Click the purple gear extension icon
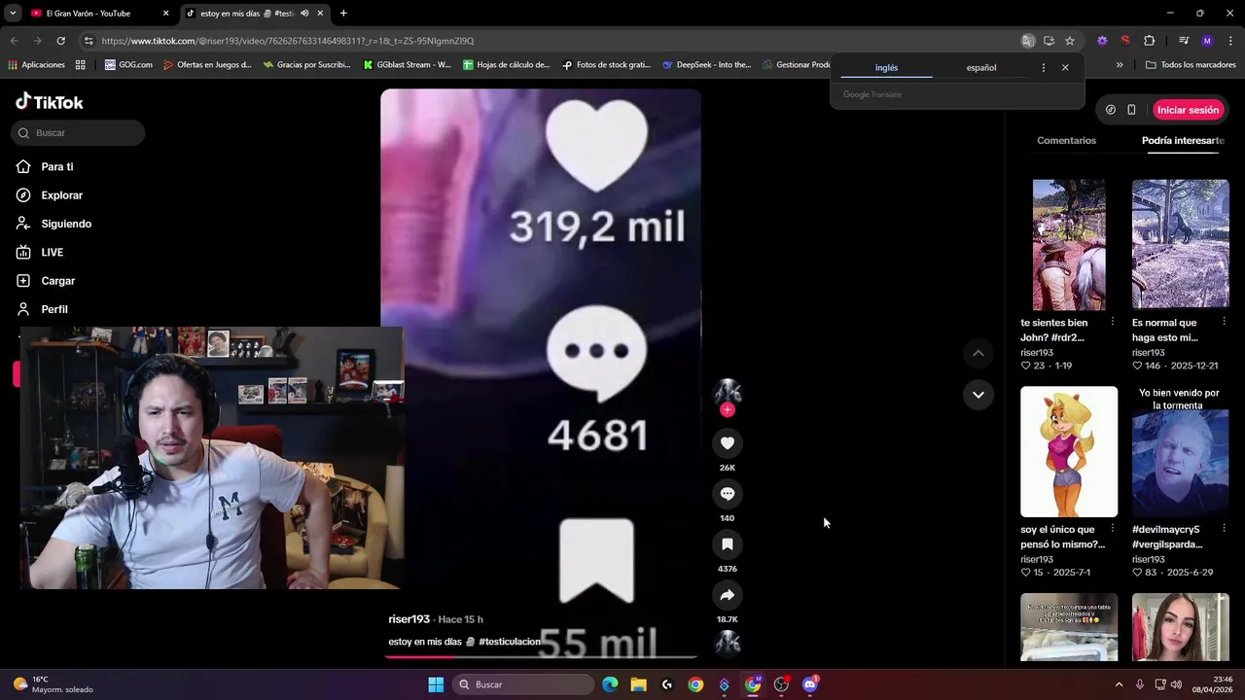This screenshot has height=700, width=1245. (1102, 41)
